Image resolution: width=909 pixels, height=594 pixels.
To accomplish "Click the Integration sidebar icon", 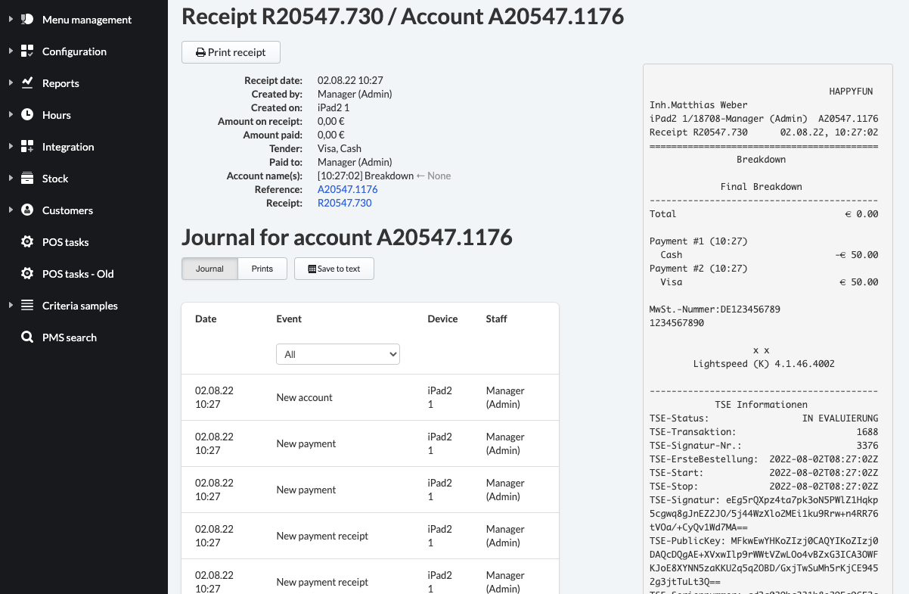I will point(27,147).
